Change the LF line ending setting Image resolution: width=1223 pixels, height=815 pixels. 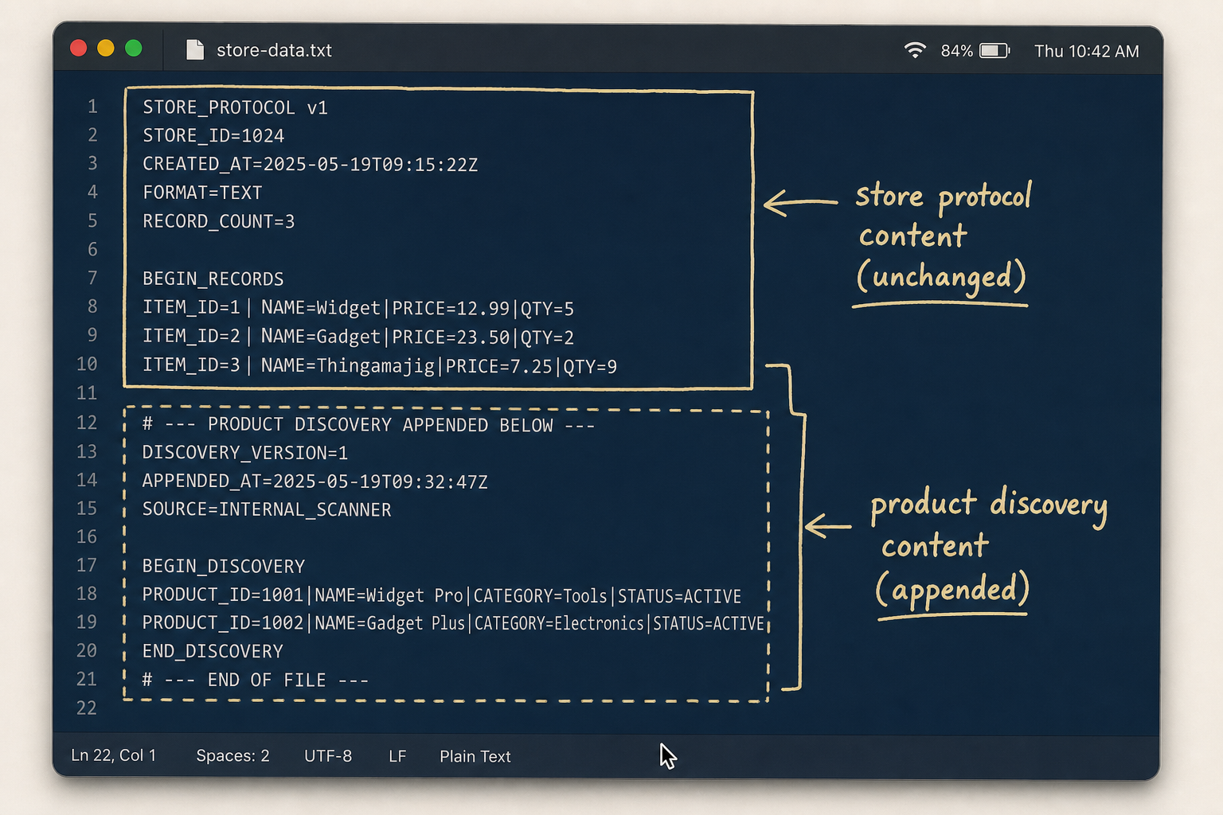tap(397, 755)
